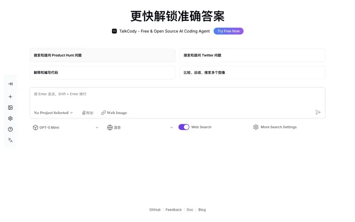Expand the 混合 search mode dropdown arrow
The image size is (355, 222).
(x=172, y=128)
